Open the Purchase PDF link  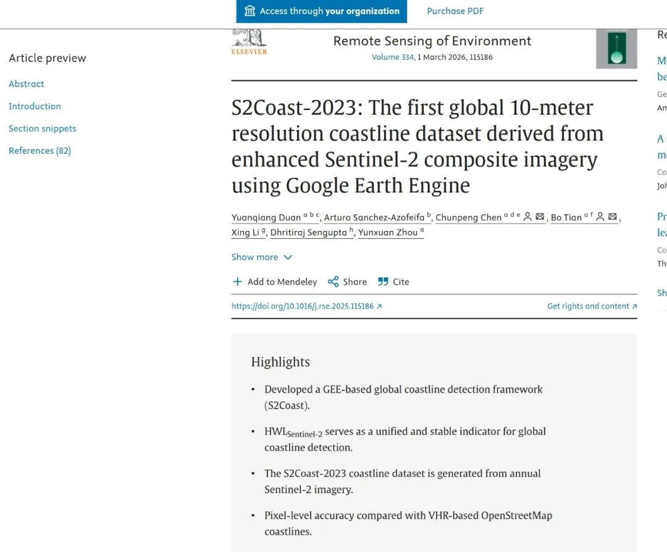click(x=455, y=11)
